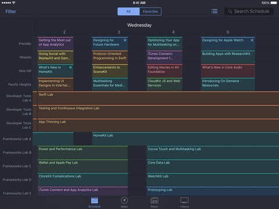Focus the Search Schedule field
Viewport: 279px width, 209px height.
[x=249, y=12]
